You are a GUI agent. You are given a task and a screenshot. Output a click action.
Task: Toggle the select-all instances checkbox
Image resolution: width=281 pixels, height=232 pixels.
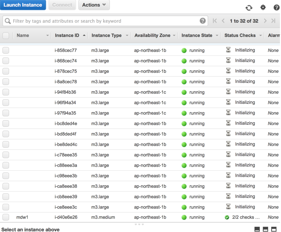[6, 35]
